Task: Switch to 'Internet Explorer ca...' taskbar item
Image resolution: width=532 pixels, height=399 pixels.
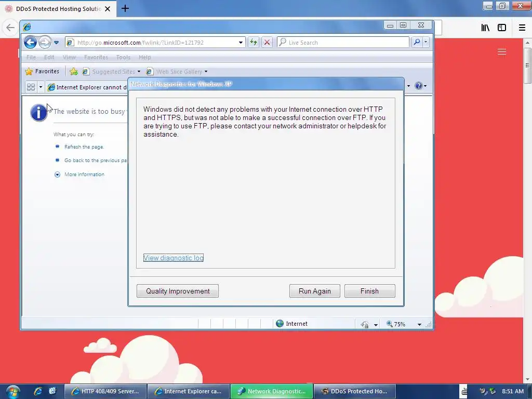Action: click(189, 391)
